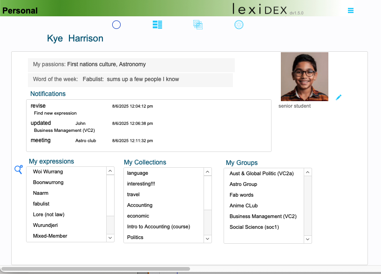Click the Word of the week field

click(x=130, y=79)
